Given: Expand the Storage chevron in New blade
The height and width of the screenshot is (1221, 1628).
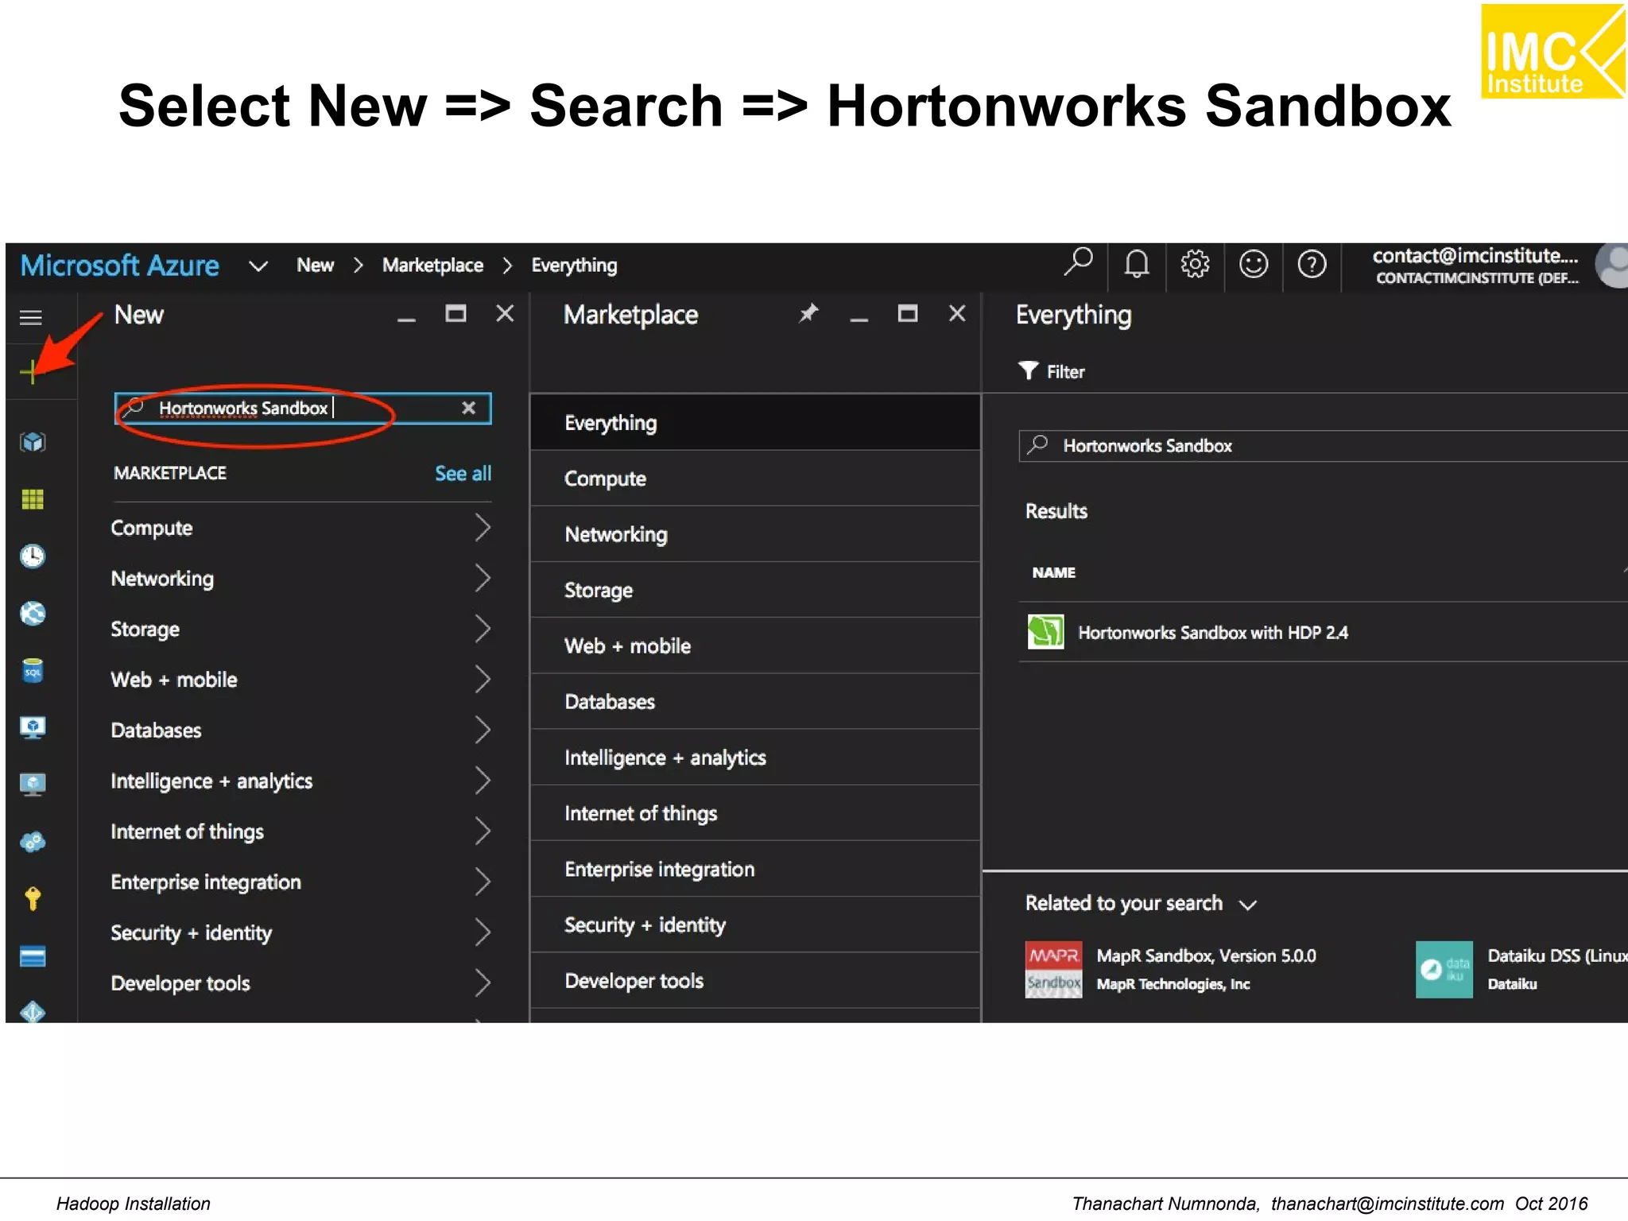Looking at the screenshot, I should [x=483, y=629].
